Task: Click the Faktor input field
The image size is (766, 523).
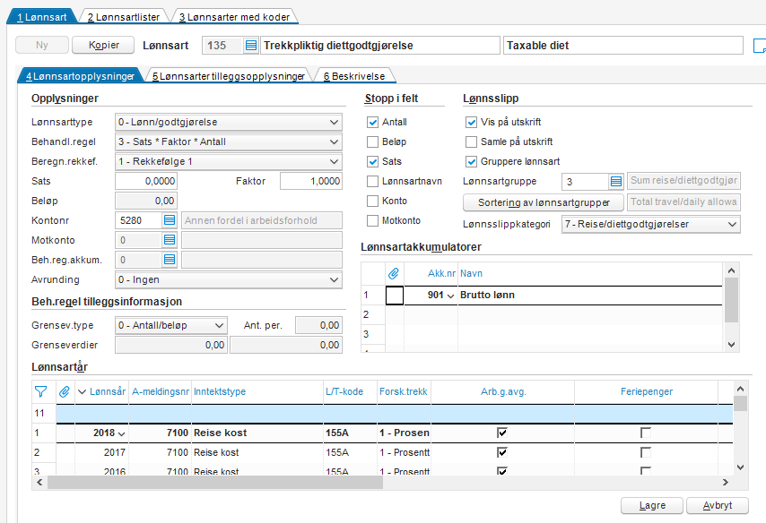Action: [x=310, y=181]
